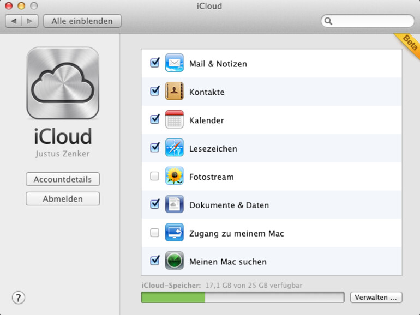The width and height of the screenshot is (420, 315).
Task: Click the magnifier icon in search field
Action: (328, 21)
